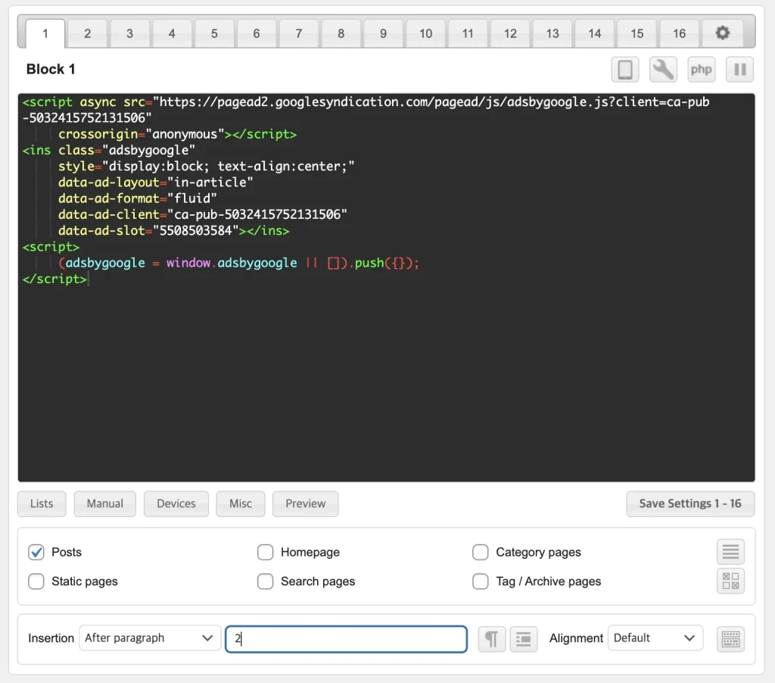Image resolution: width=775 pixels, height=683 pixels.
Task: Click Save Settings 1 - 16
Action: (x=690, y=504)
